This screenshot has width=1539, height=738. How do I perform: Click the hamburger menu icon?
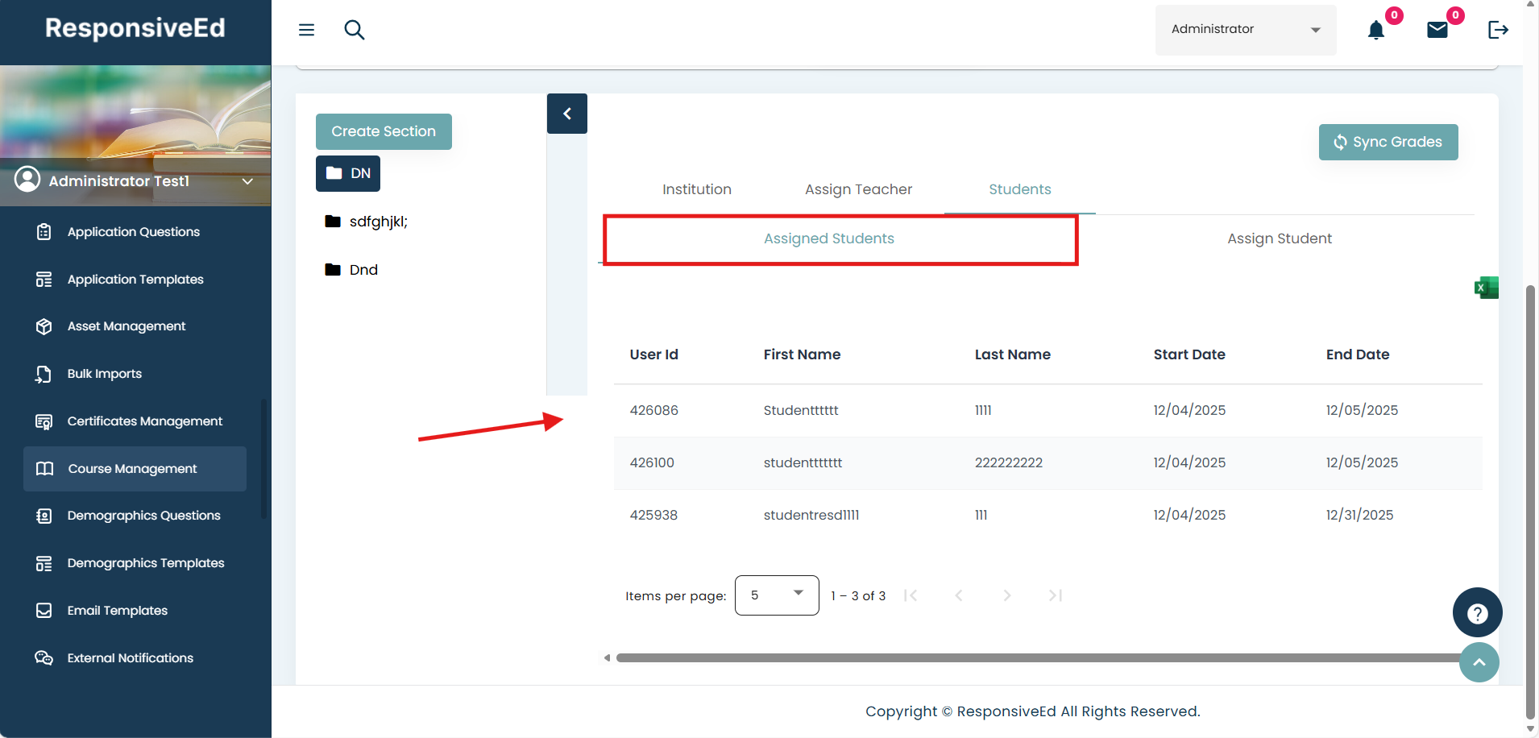tap(306, 30)
